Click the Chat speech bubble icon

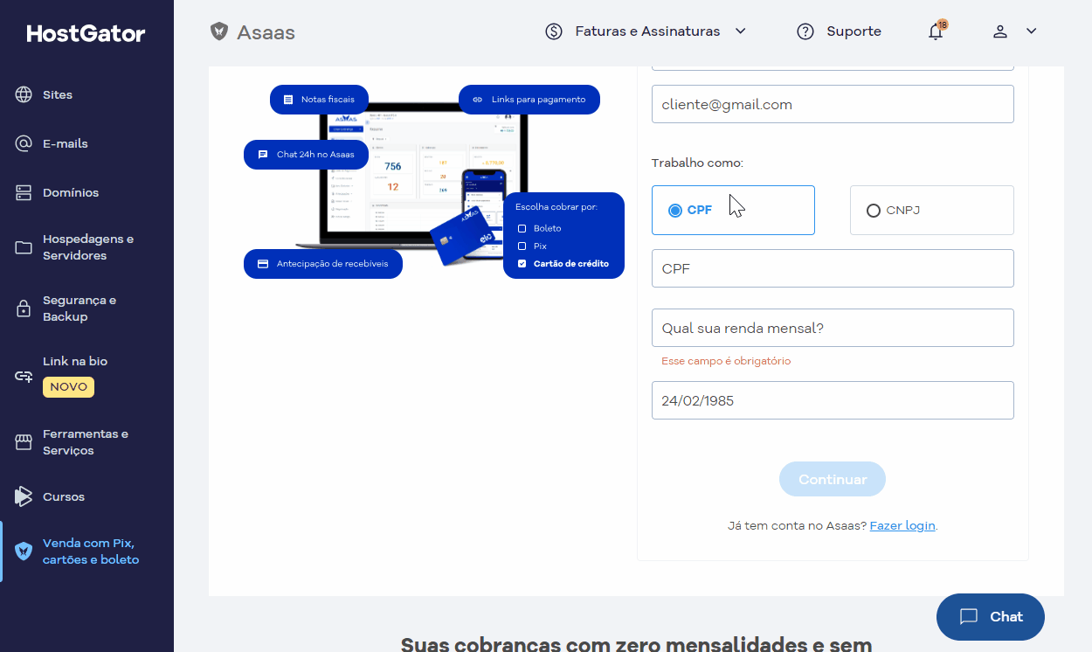(x=969, y=616)
